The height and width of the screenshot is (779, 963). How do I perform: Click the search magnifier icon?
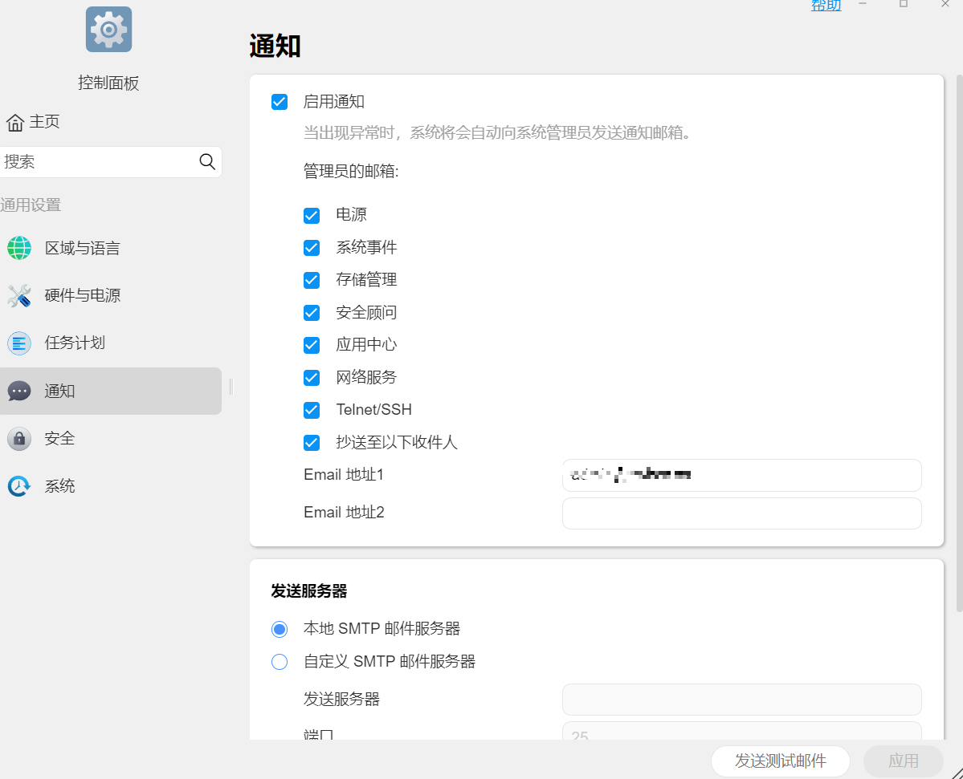coord(207,162)
